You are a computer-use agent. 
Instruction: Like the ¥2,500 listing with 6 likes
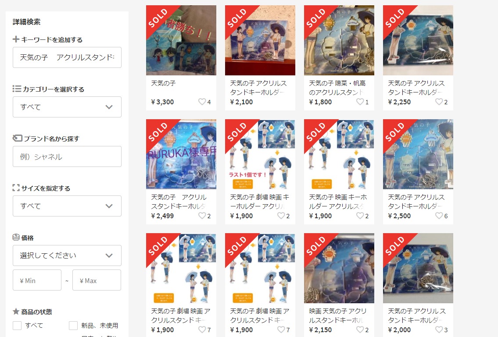(439, 216)
